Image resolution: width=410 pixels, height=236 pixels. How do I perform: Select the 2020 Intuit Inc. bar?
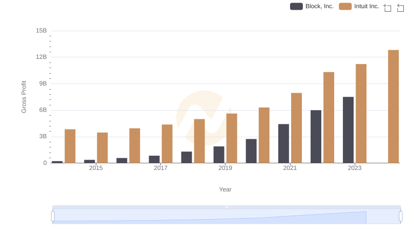[x=264, y=135]
